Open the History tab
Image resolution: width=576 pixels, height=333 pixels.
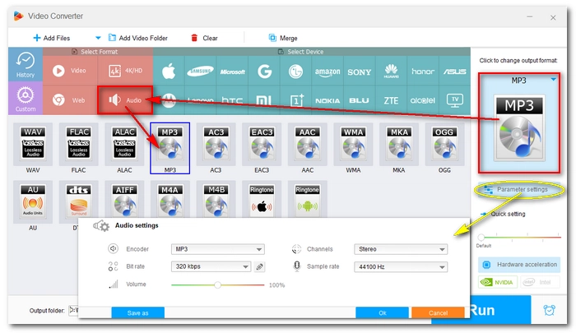25,66
